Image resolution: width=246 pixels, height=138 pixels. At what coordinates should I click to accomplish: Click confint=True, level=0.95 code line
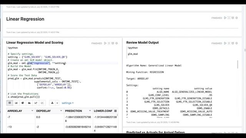point(54,88)
